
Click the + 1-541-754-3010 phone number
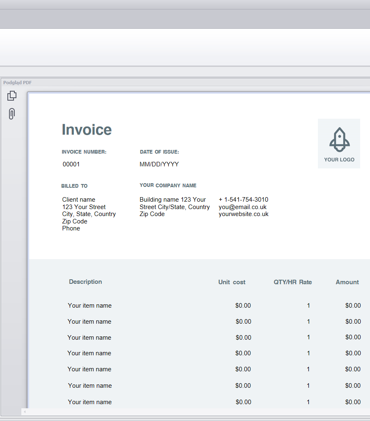243,200
